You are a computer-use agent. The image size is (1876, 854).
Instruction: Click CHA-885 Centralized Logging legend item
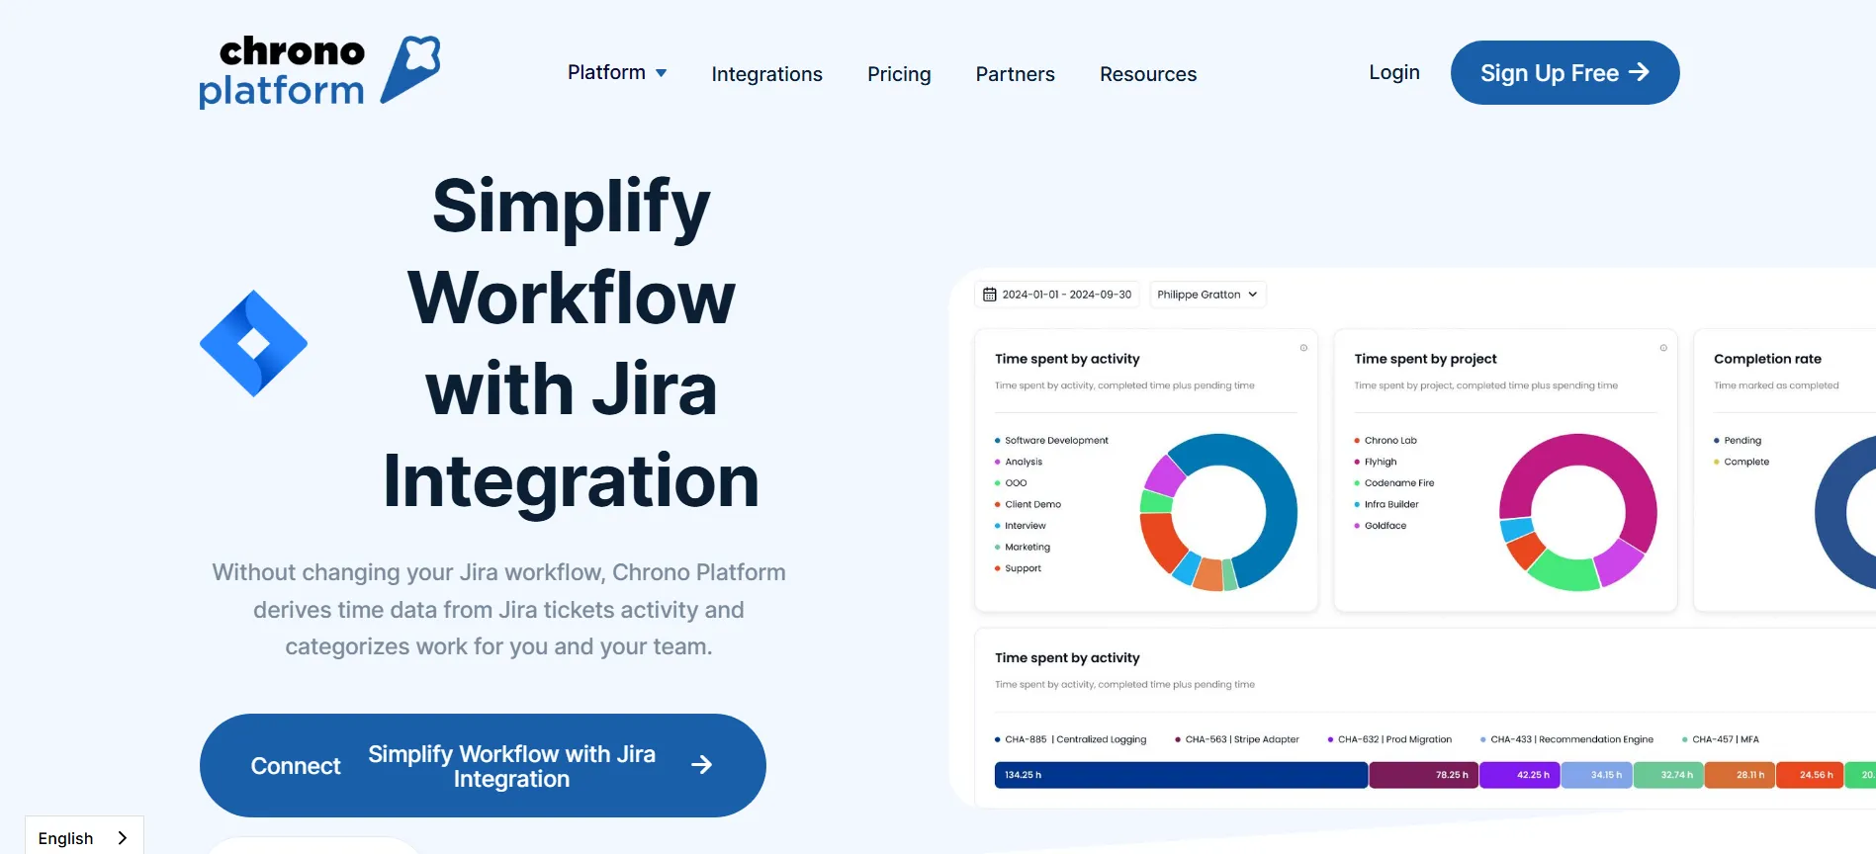[x=1071, y=739]
